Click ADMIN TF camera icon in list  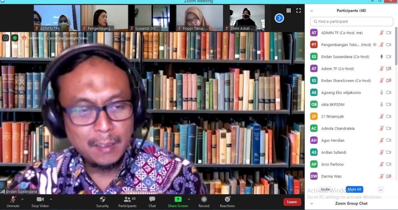389,33
